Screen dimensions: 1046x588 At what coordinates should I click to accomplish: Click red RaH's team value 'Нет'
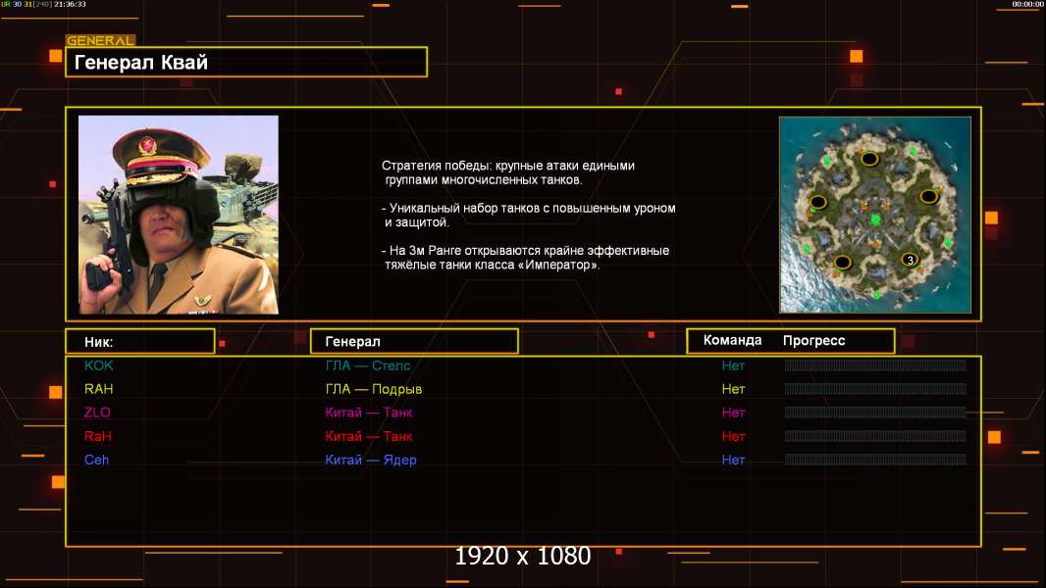(x=733, y=436)
